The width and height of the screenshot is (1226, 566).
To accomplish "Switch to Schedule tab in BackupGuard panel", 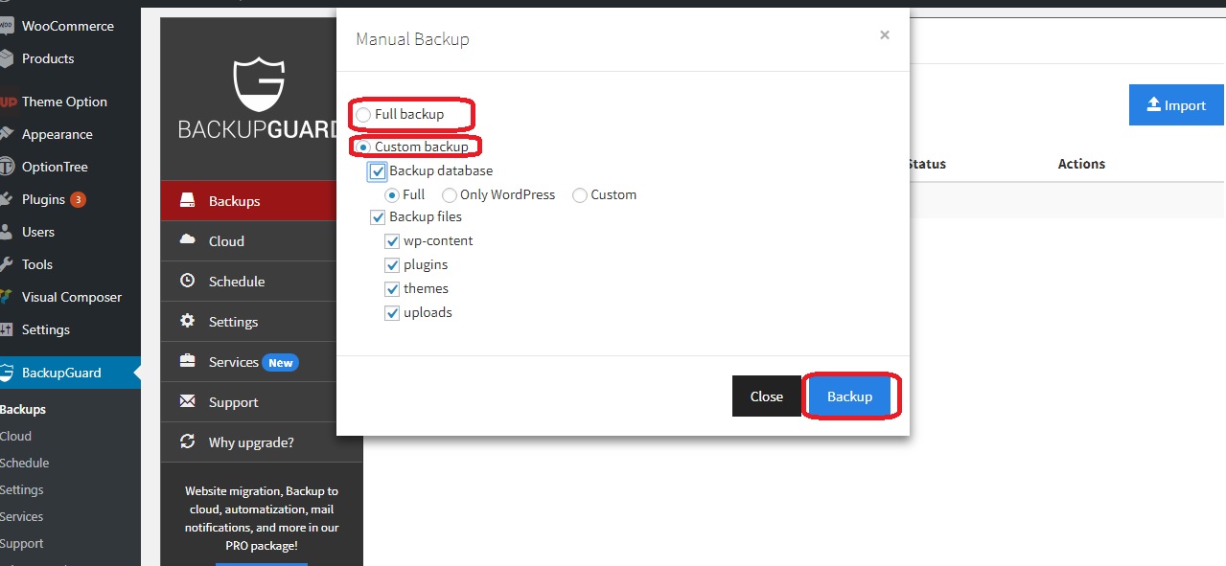I will pyautogui.click(x=248, y=282).
